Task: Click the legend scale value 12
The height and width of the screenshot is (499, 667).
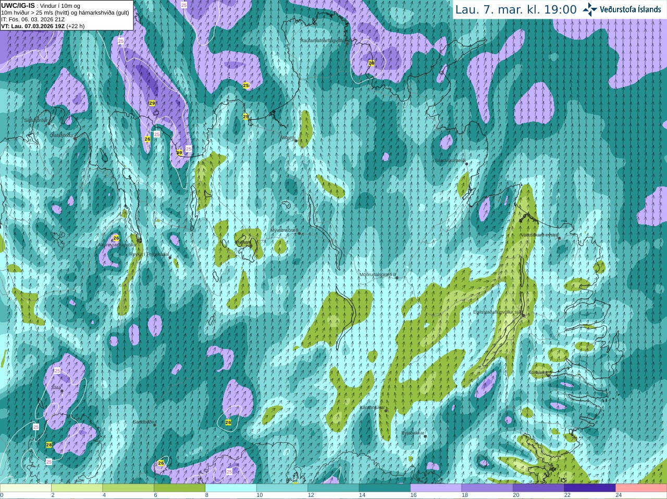Action: 311,495
